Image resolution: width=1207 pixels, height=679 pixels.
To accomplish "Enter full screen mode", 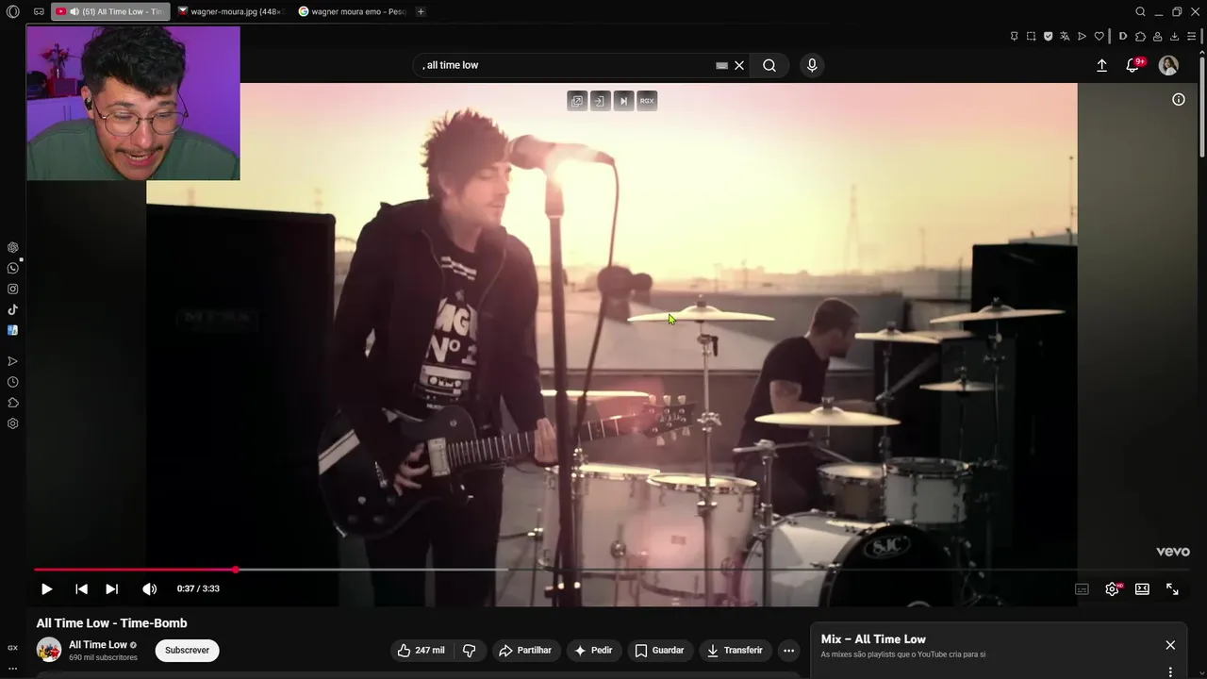I will tap(1172, 588).
